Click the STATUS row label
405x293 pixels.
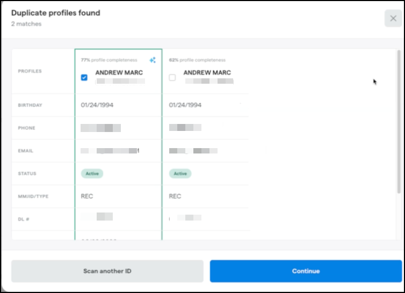coord(27,173)
